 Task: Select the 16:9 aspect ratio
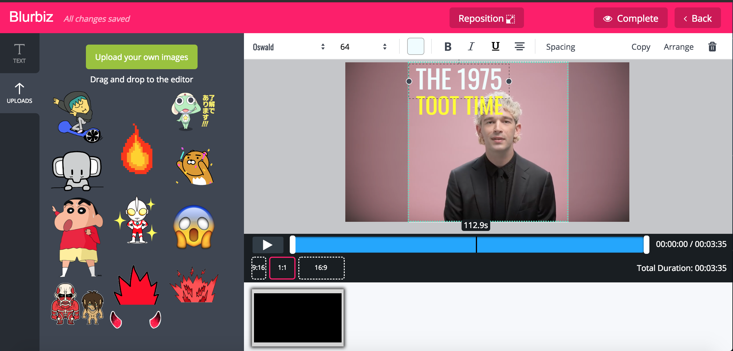(x=321, y=268)
